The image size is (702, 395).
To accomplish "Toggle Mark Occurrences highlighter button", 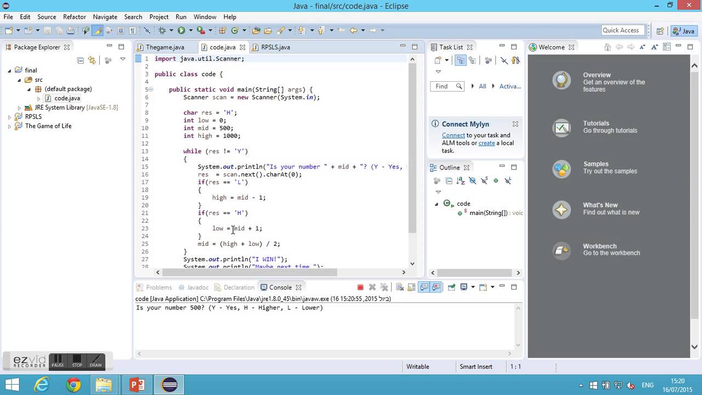I will tap(98, 30).
